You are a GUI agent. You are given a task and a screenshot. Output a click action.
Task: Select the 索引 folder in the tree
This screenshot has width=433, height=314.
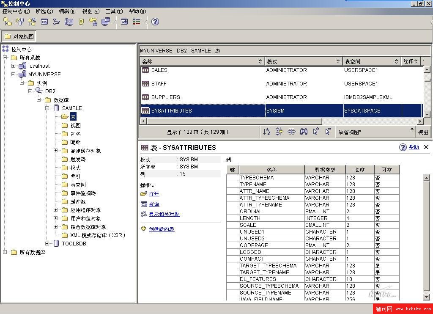tap(75, 176)
